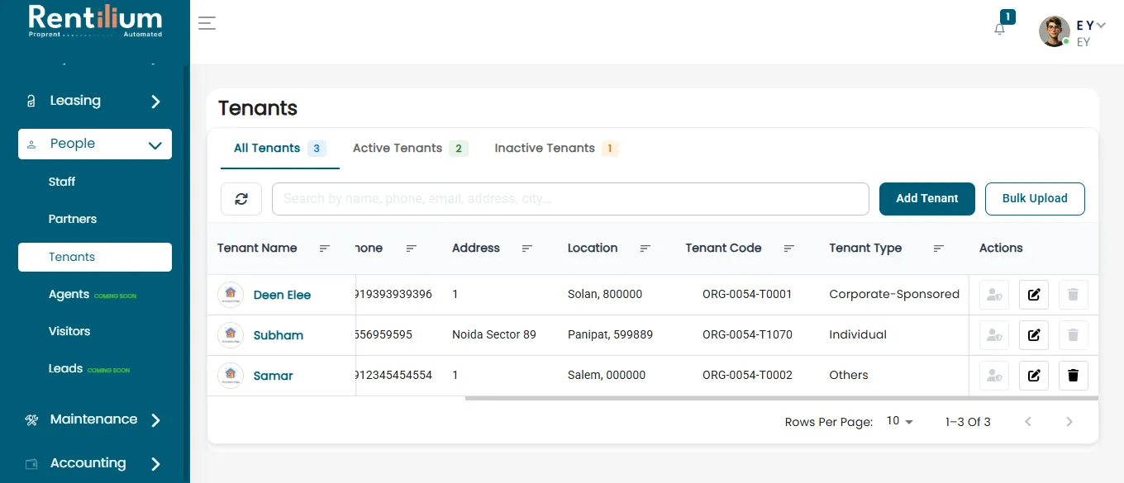Collapse the People sidebar menu
Viewport: 1124px width, 483px height.
pyautogui.click(x=95, y=144)
